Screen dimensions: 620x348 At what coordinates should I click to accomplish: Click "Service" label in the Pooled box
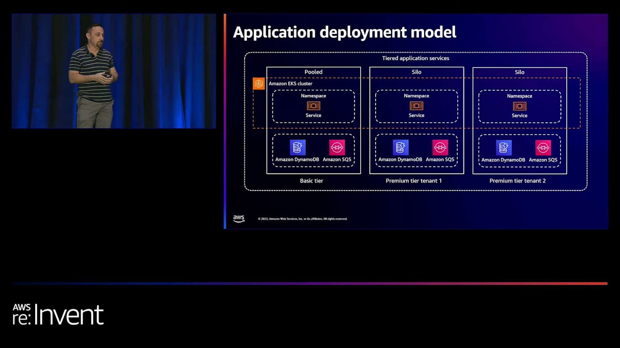[x=313, y=115]
